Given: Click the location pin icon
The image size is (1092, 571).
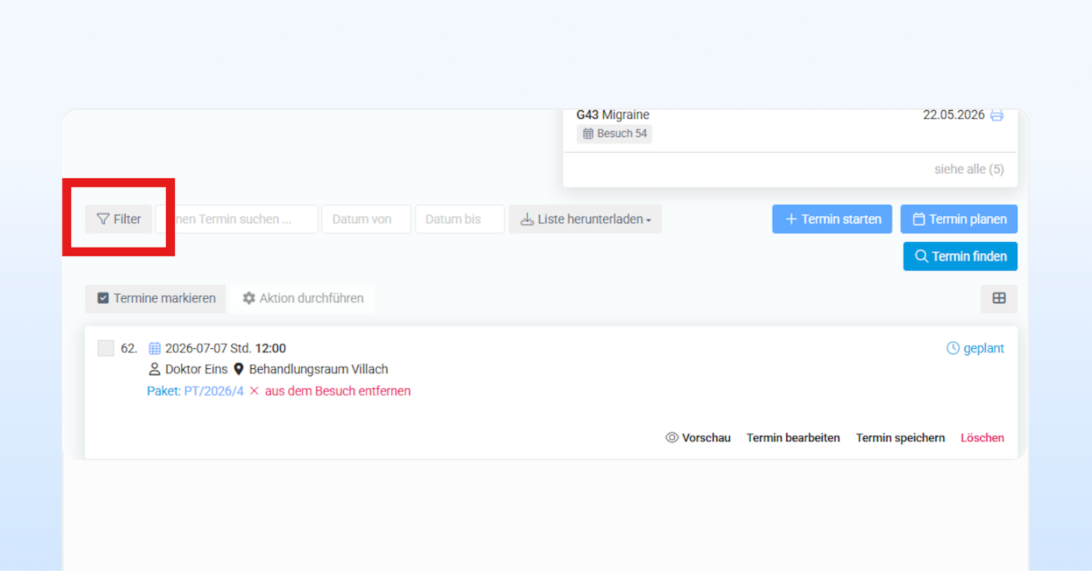Looking at the screenshot, I should [x=238, y=369].
